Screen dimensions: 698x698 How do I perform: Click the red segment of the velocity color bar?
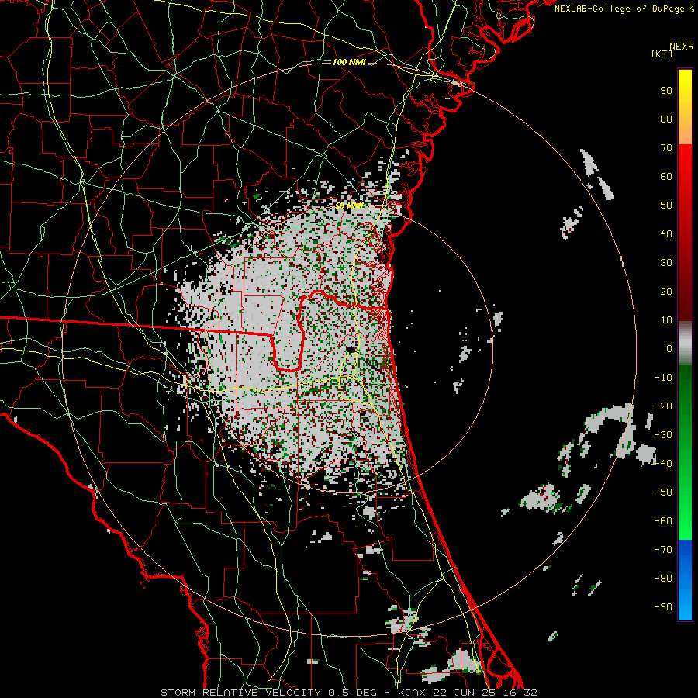(x=685, y=233)
